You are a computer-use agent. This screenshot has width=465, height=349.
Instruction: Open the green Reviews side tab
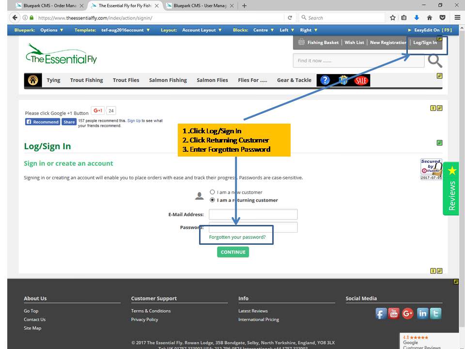451,189
